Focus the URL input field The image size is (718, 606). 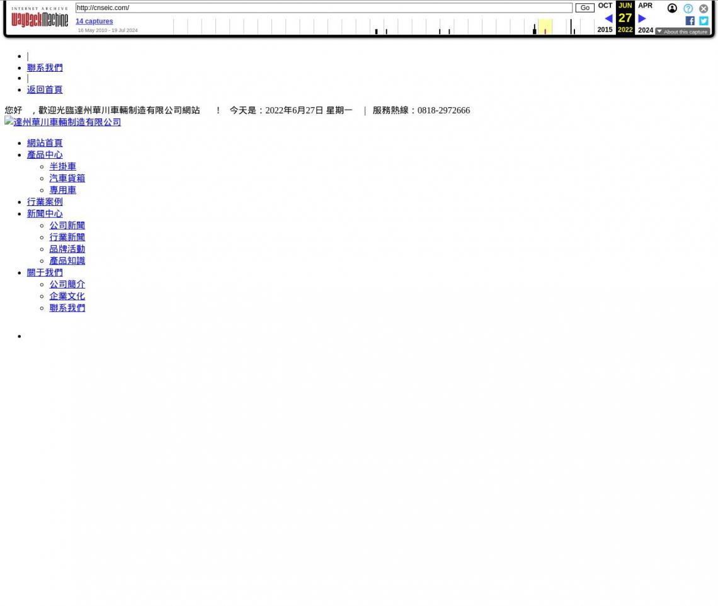coord(323,8)
